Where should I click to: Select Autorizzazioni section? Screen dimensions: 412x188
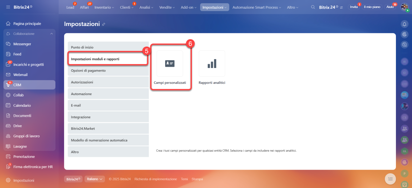pos(108,82)
